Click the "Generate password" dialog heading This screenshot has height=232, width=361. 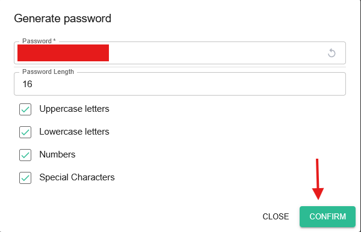click(63, 19)
